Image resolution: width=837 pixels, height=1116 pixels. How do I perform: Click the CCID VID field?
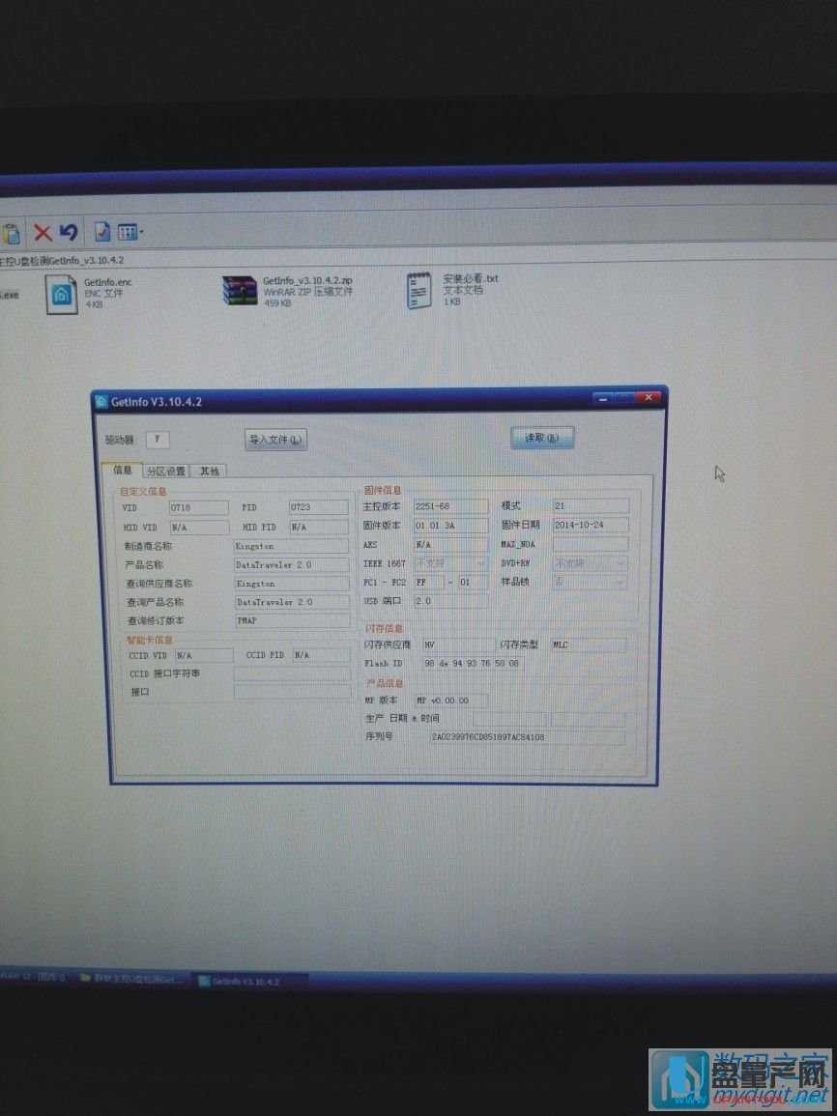click(204, 655)
